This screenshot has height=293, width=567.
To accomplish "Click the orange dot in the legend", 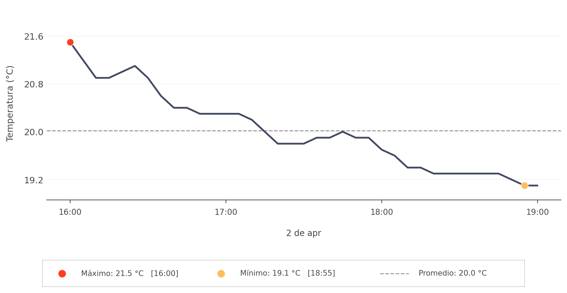I will click(x=221, y=274).
